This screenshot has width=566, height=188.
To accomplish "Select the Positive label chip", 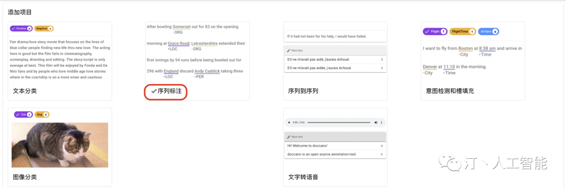I will click(x=21, y=28).
